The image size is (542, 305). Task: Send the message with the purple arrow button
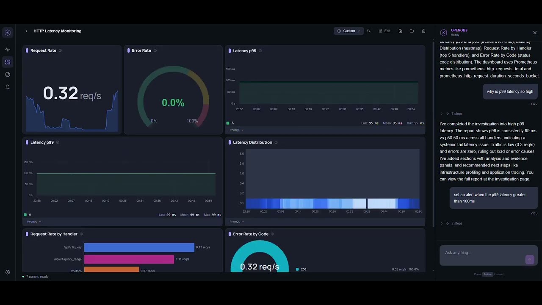point(530,260)
